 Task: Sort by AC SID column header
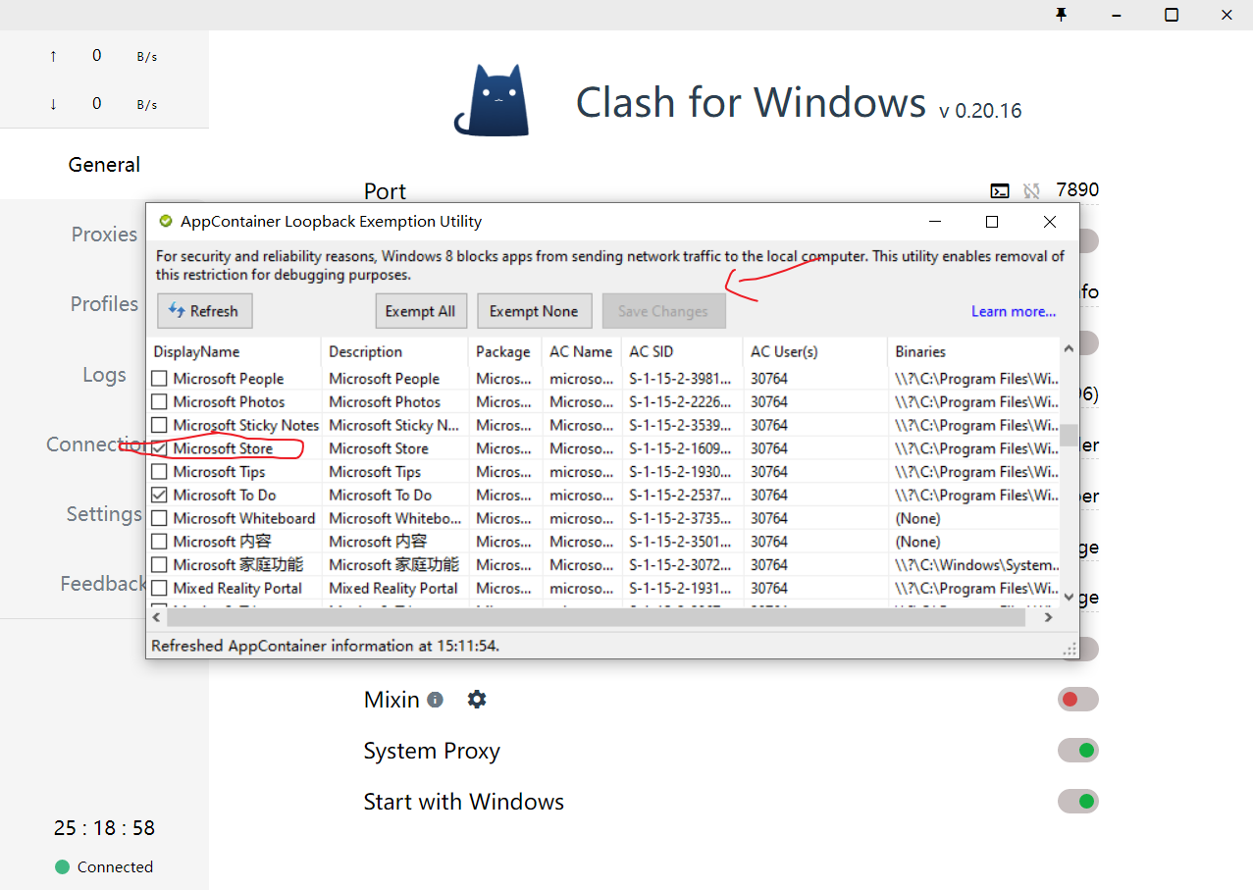pyautogui.click(x=682, y=351)
